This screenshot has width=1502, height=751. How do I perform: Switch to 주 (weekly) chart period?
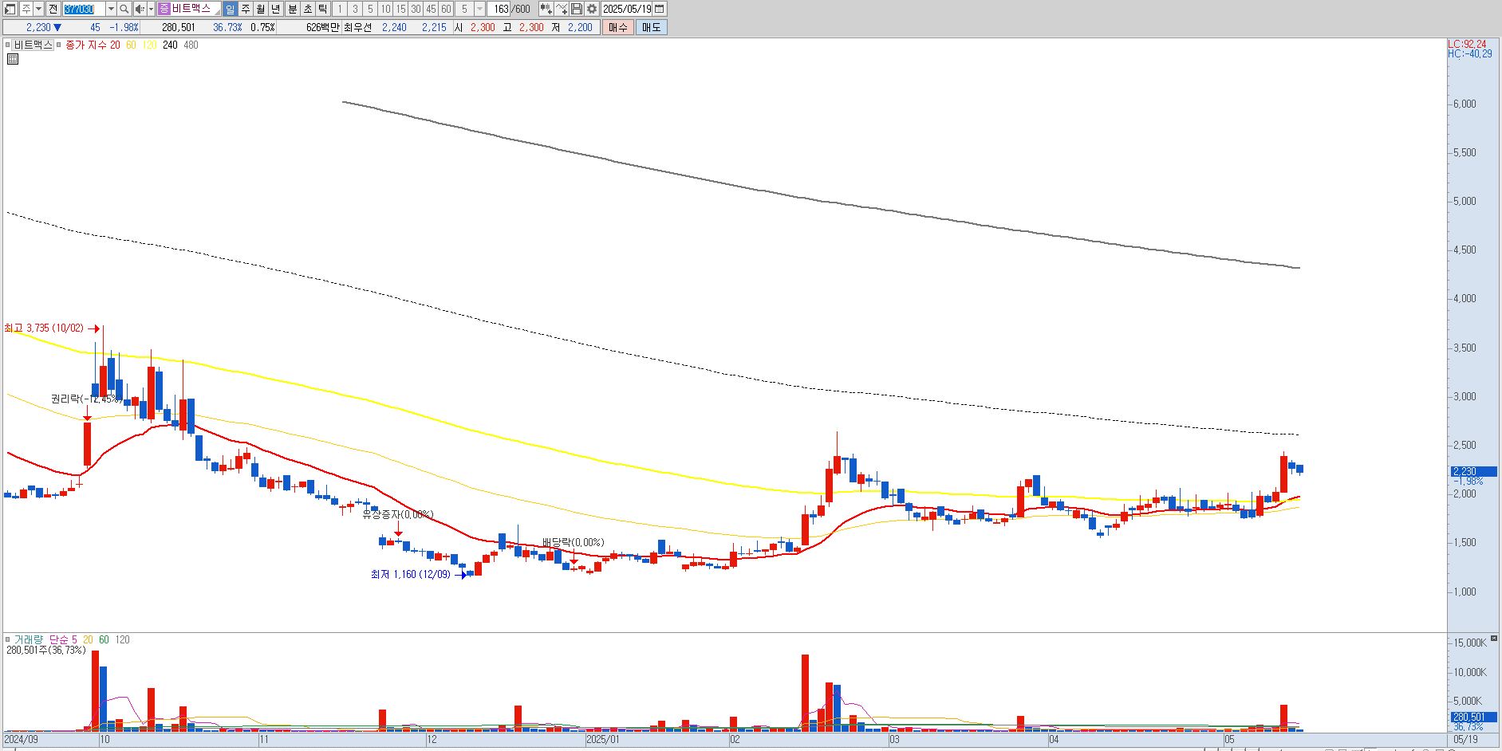click(x=245, y=9)
